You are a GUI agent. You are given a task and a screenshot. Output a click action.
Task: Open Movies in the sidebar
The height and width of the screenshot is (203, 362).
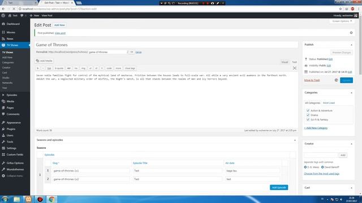pos(11,33)
